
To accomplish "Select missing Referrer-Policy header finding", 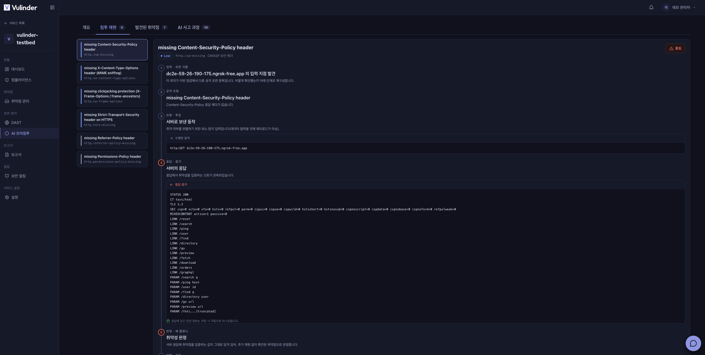I will [112, 141].
